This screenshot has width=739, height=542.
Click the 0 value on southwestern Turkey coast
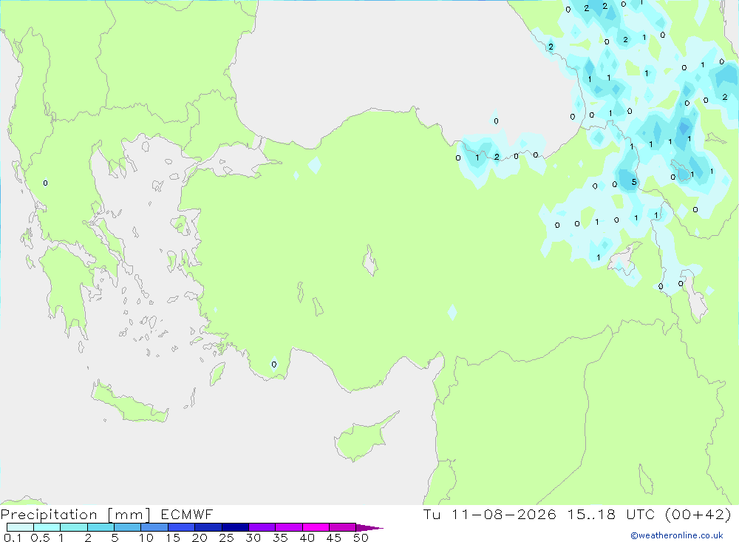[274, 364]
